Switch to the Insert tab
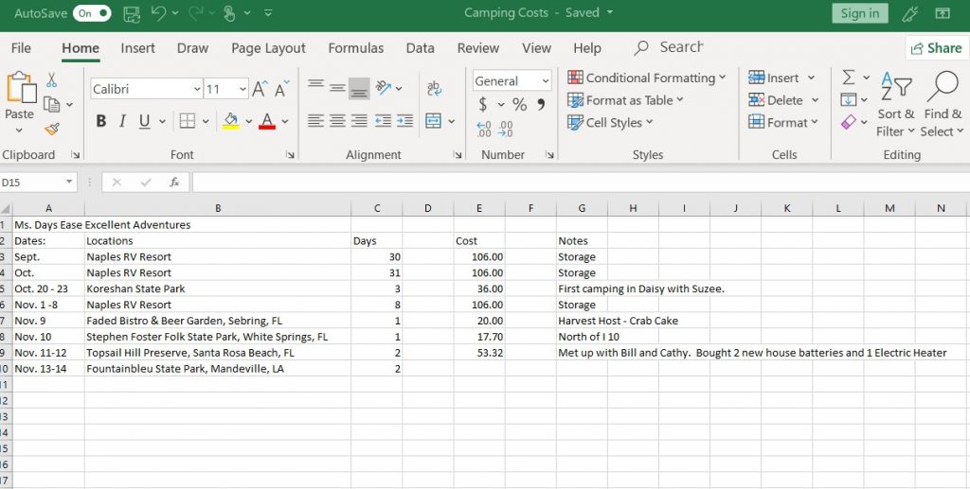Viewport: 970px width, 489px height. [x=138, y=48]
